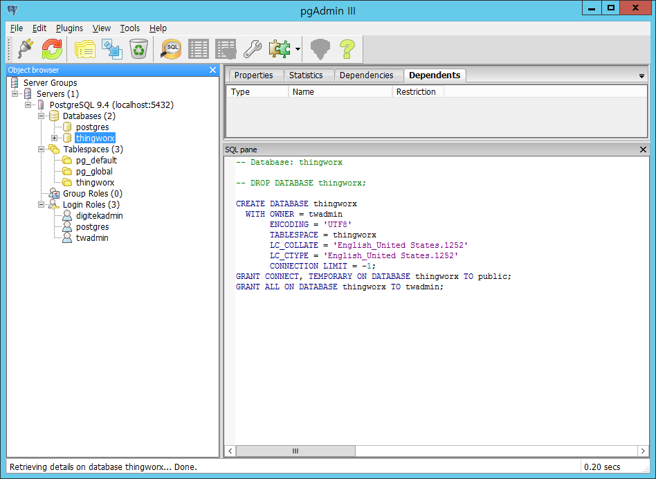Click the filtered View data icon
This screenshot has height=479, width=656.
click(x=226, y=49)
